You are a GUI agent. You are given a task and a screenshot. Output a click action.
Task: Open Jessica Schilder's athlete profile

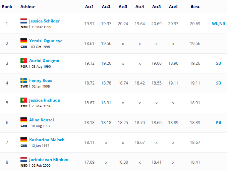click(45, 21)
